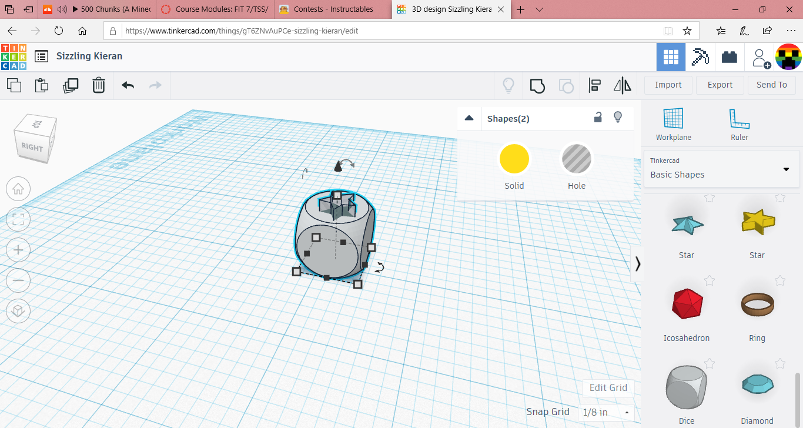The width and height of the screenshot is (803, 428).
Task: Click the Import button
Action: [x=668, y=85]
